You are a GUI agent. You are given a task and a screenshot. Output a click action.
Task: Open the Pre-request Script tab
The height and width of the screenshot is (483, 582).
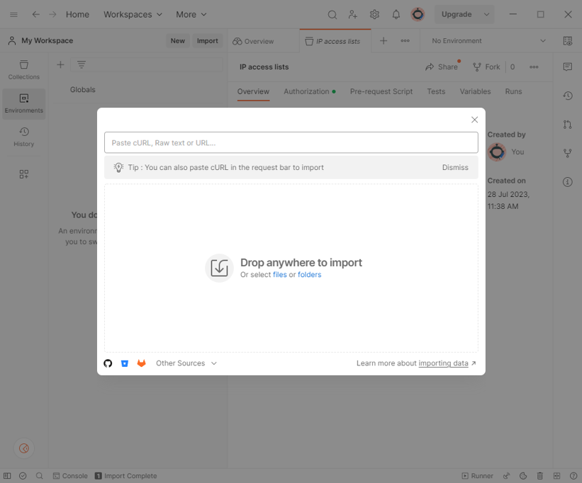[381, 91]
